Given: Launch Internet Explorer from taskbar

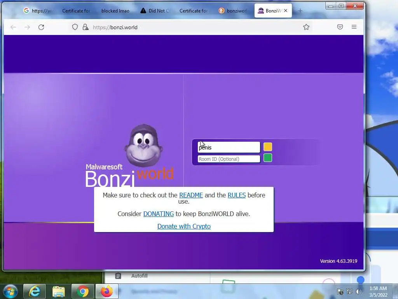Looking at the screenshot, I should [x=35, y=291].
